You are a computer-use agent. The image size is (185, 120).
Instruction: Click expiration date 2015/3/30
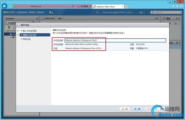pos(140,44)
